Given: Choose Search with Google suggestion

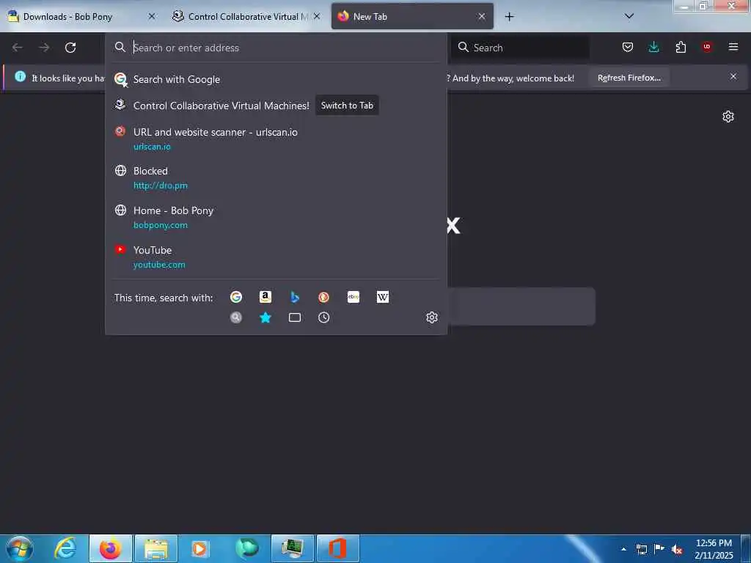Looking at the screenshot, I should (276, 79).
